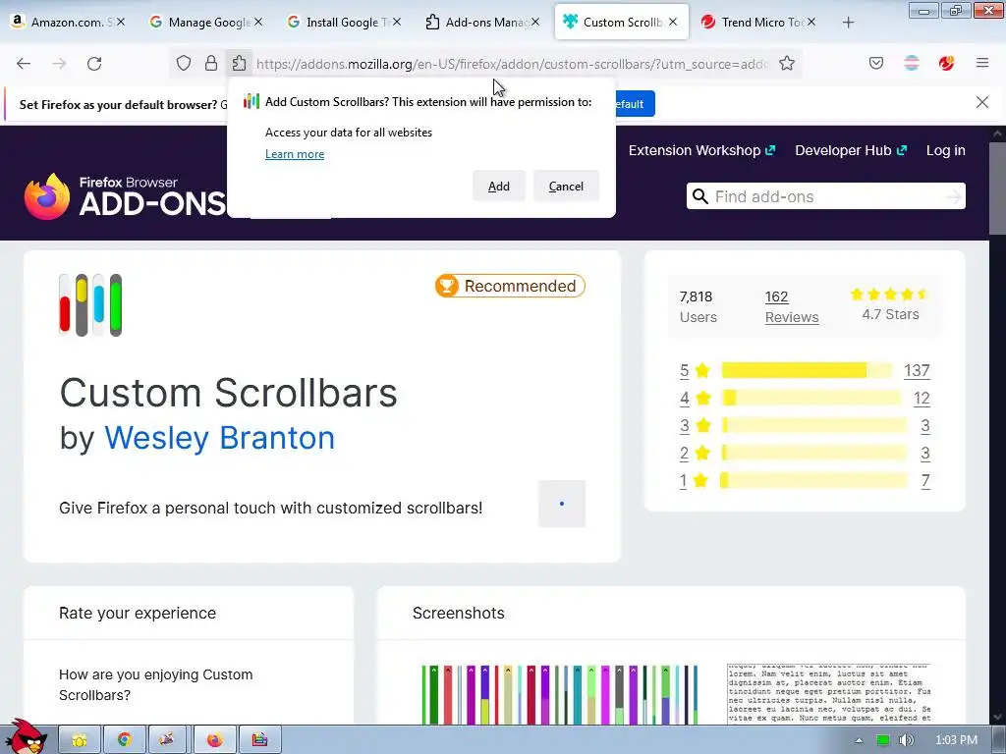The width and height of the screenshot is (1006, 754).
Task: Click the Recommended trophy badge
Action: click(x=510, y=286)
